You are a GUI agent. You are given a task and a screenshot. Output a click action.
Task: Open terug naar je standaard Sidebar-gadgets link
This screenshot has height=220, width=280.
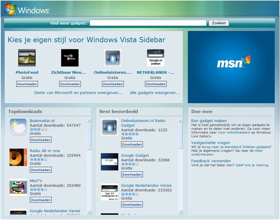click(236, 147)
